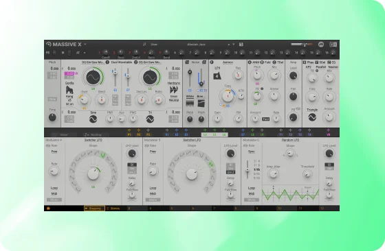This screenshot has height=251, width=385.
Task: Click next preset down arrow
Action: tap(234, 45)
